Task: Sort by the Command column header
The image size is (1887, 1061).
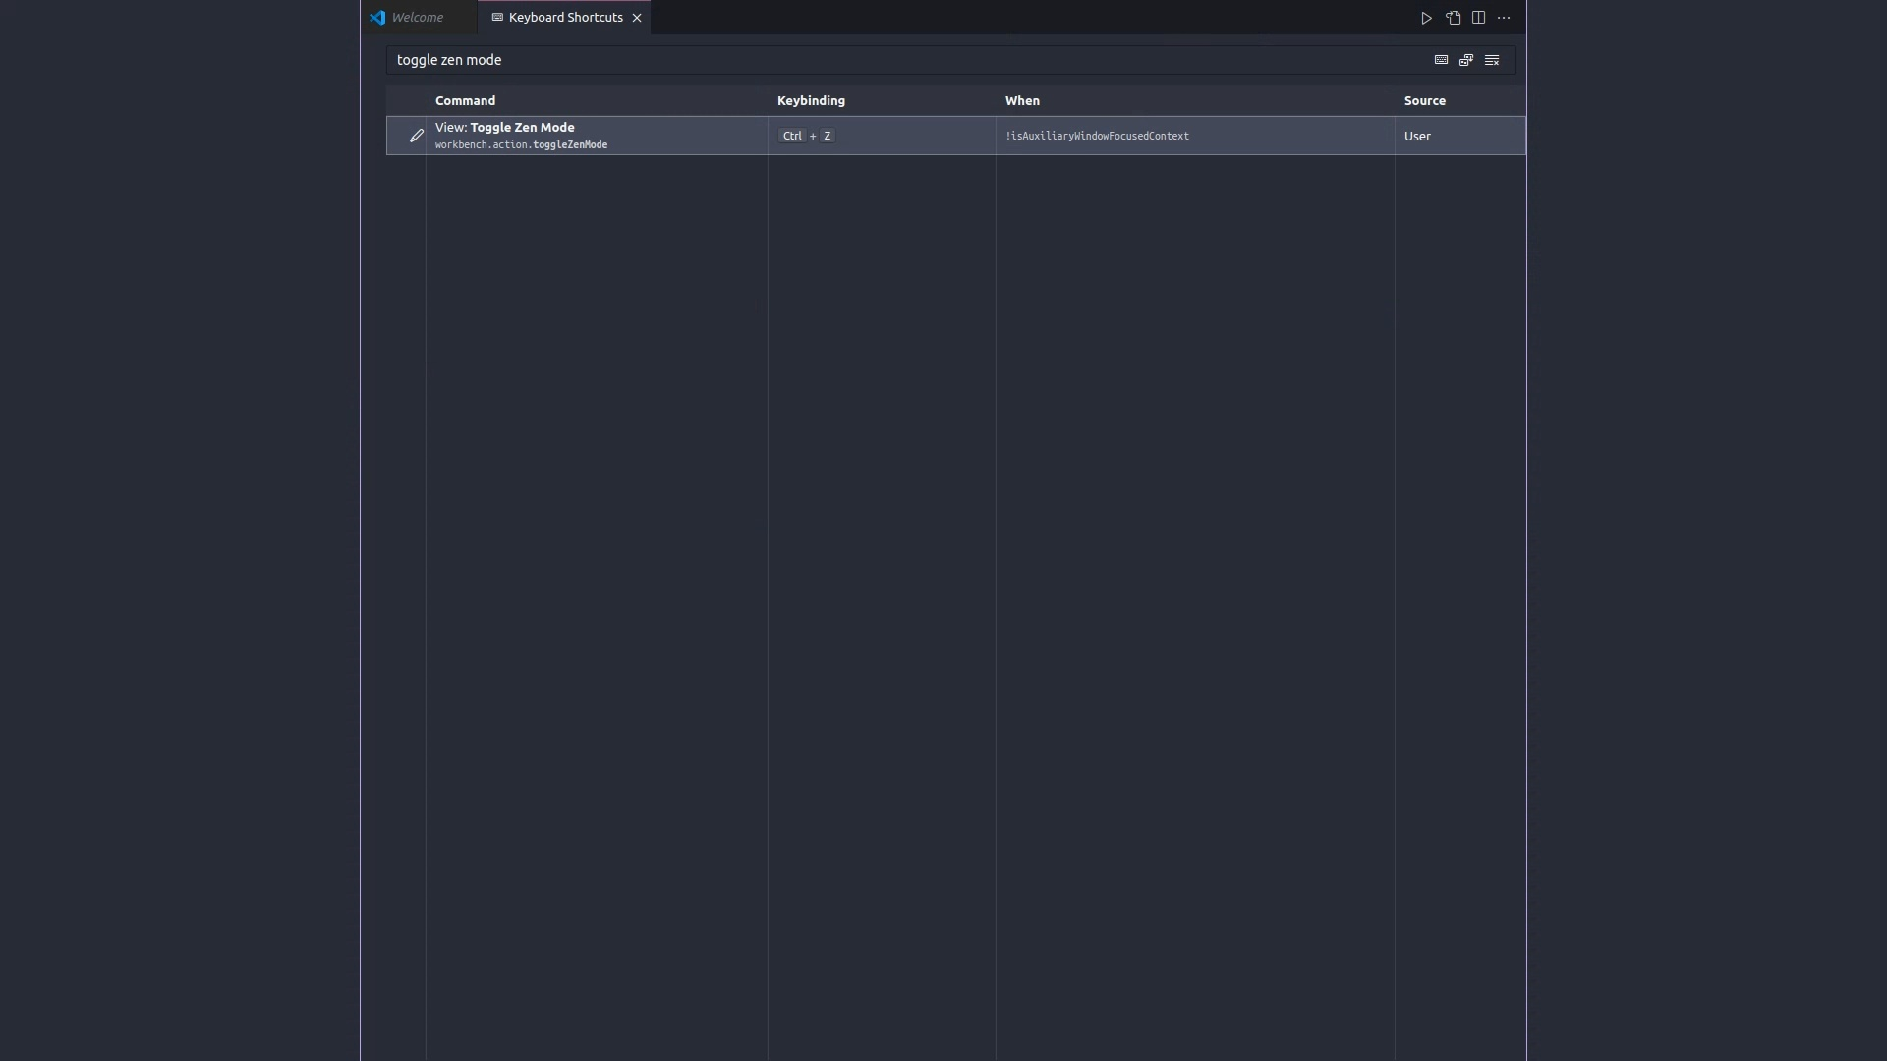Action: tap(465, 100)
